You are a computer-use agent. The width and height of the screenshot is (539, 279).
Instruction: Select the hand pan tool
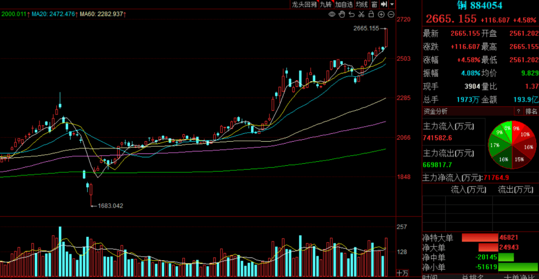pyautogui.click(x=342, y=14)
